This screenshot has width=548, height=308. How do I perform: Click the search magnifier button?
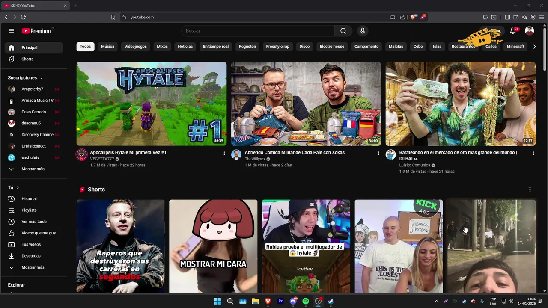(x=343, y=31)
